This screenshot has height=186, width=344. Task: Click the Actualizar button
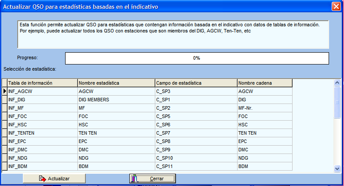(x=55, y=179)
